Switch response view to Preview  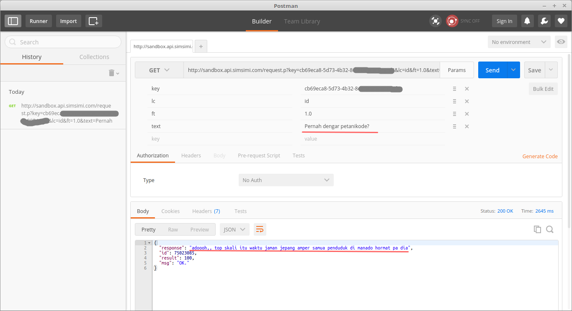pos(200,229)
